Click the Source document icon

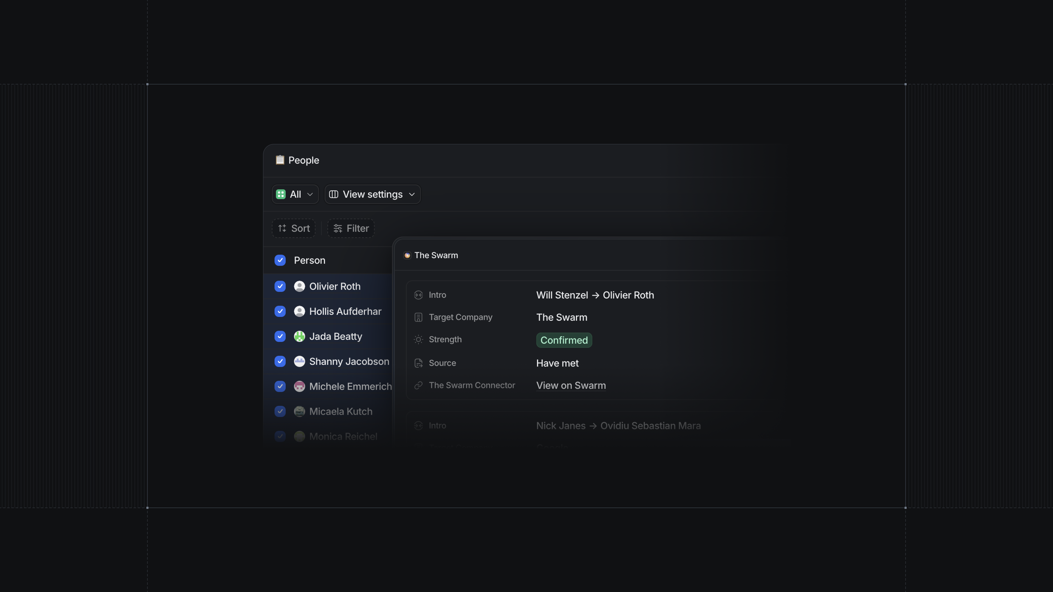tap(418, 363)
